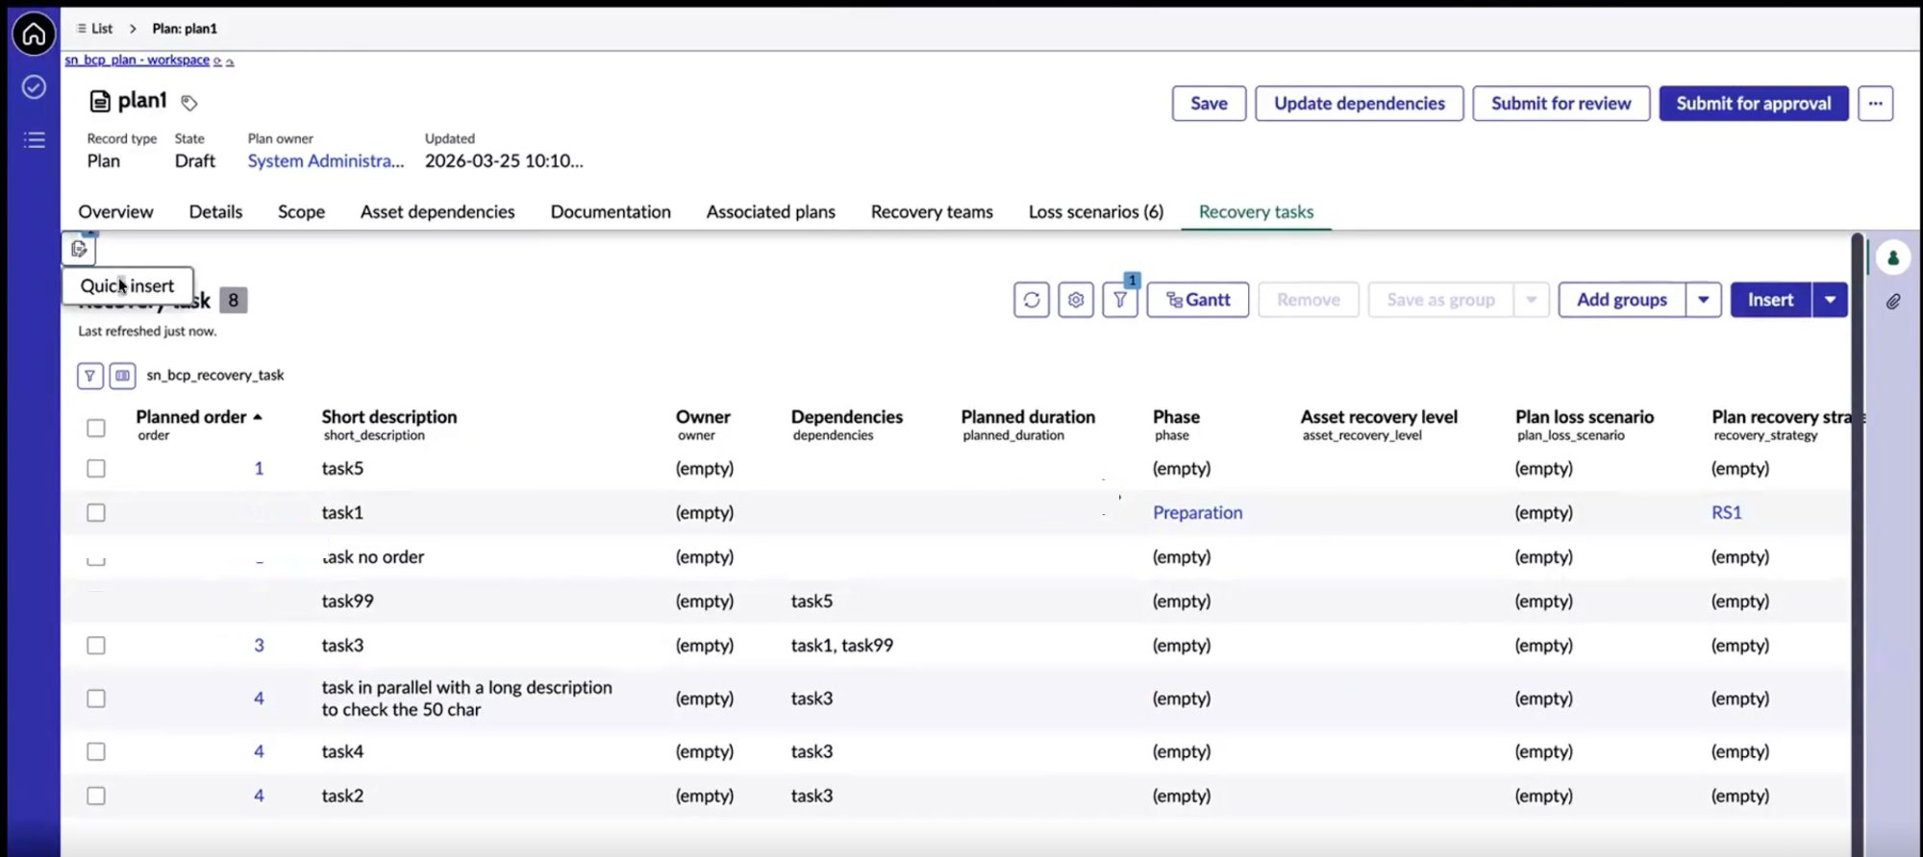Open the list menu icon in sidebar
Screen dimensions: 1923x857
point(34,140)
